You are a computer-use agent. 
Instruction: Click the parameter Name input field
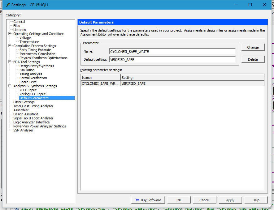pyautogui.click(x=172, y=52)
